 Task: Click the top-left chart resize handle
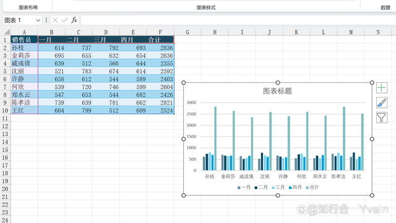[184, 83]
